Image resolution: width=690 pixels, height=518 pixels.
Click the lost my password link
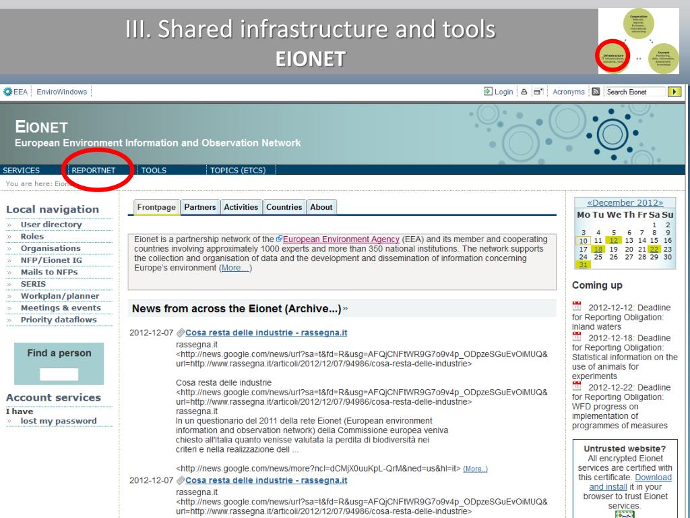59,421
